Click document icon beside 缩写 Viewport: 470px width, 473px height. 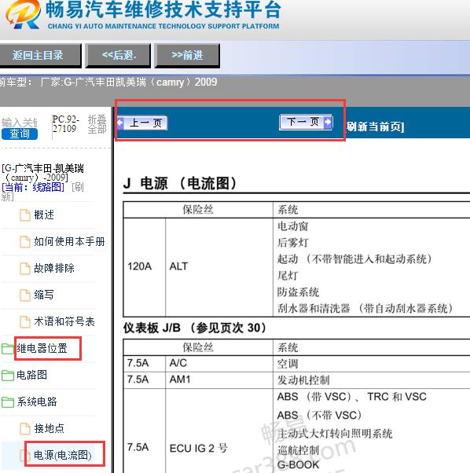[25, 295]
